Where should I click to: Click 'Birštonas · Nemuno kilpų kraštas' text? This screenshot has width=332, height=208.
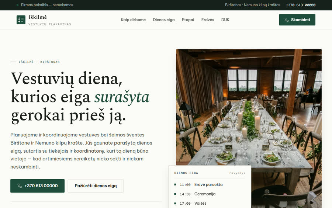click(253, 5)
